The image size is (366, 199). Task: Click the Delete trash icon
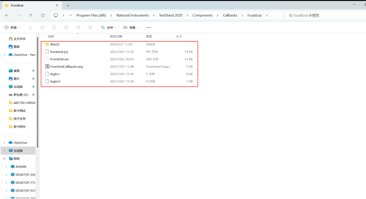[x=90, y=27]
